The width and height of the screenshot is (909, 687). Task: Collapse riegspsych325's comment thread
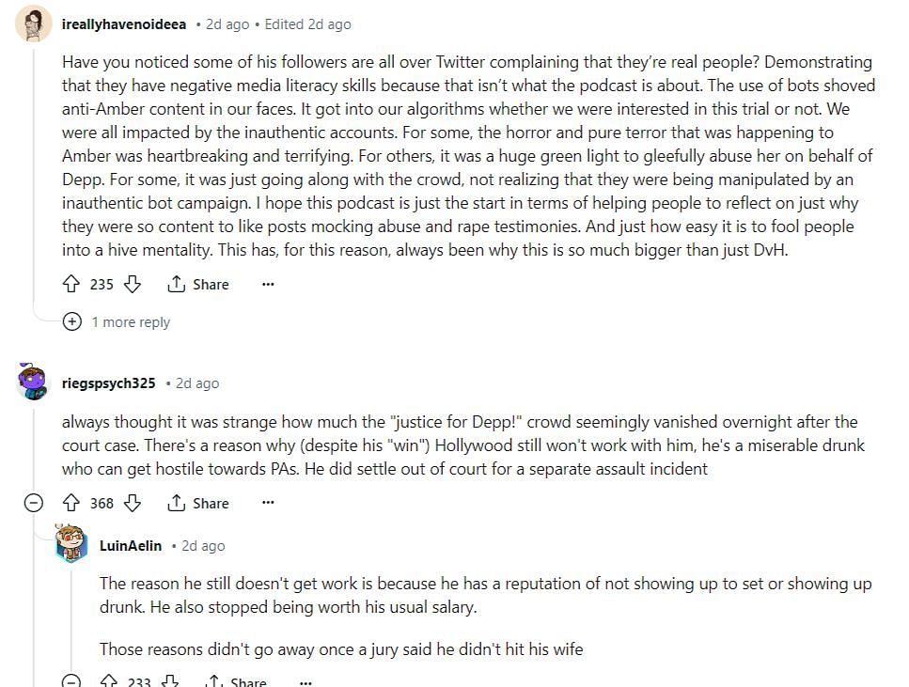pyautogui.click(x=34, y=503)
